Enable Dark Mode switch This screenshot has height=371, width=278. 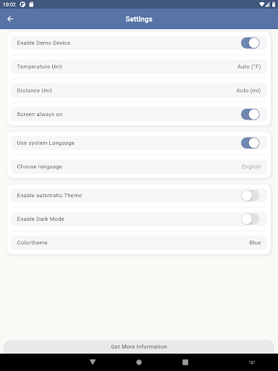click(x=250, y=219)
